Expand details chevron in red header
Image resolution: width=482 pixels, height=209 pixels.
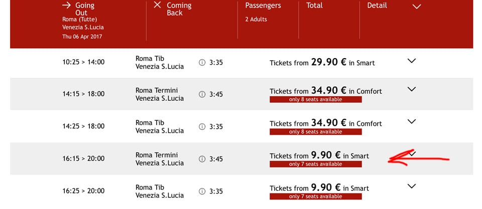pos(417,6)
